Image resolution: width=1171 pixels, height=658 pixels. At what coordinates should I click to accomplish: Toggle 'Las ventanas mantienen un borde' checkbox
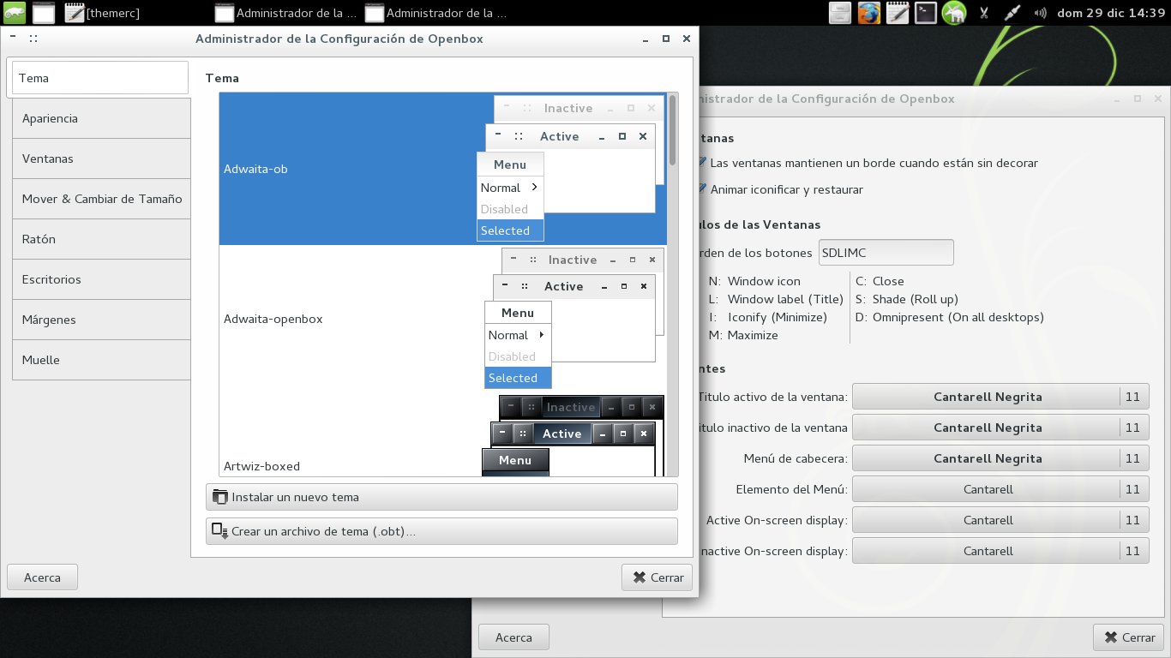[x=702, y=162]
